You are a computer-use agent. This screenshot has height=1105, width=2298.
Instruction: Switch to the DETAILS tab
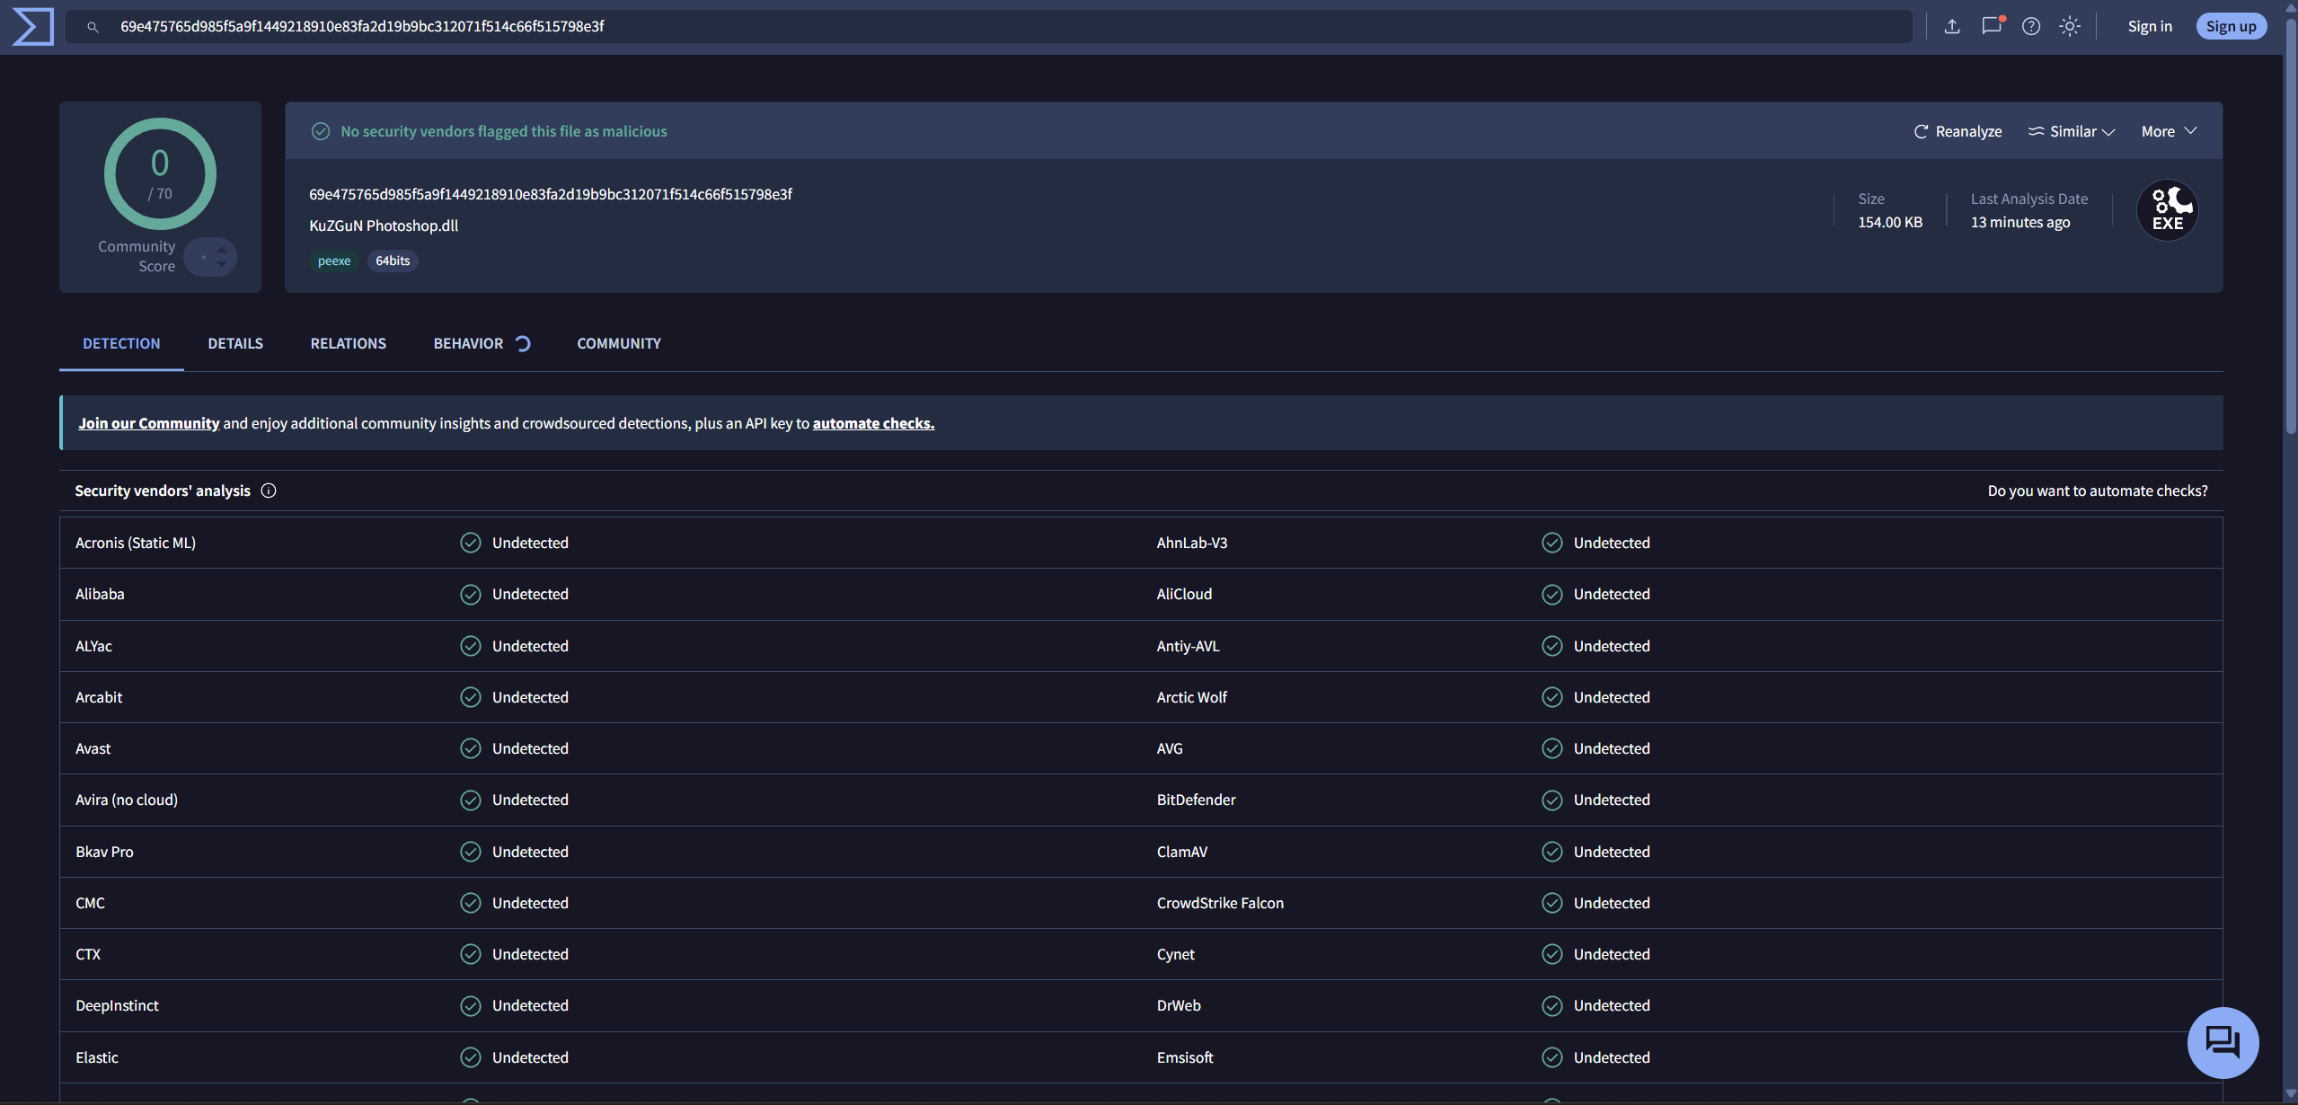click(235, 343)
